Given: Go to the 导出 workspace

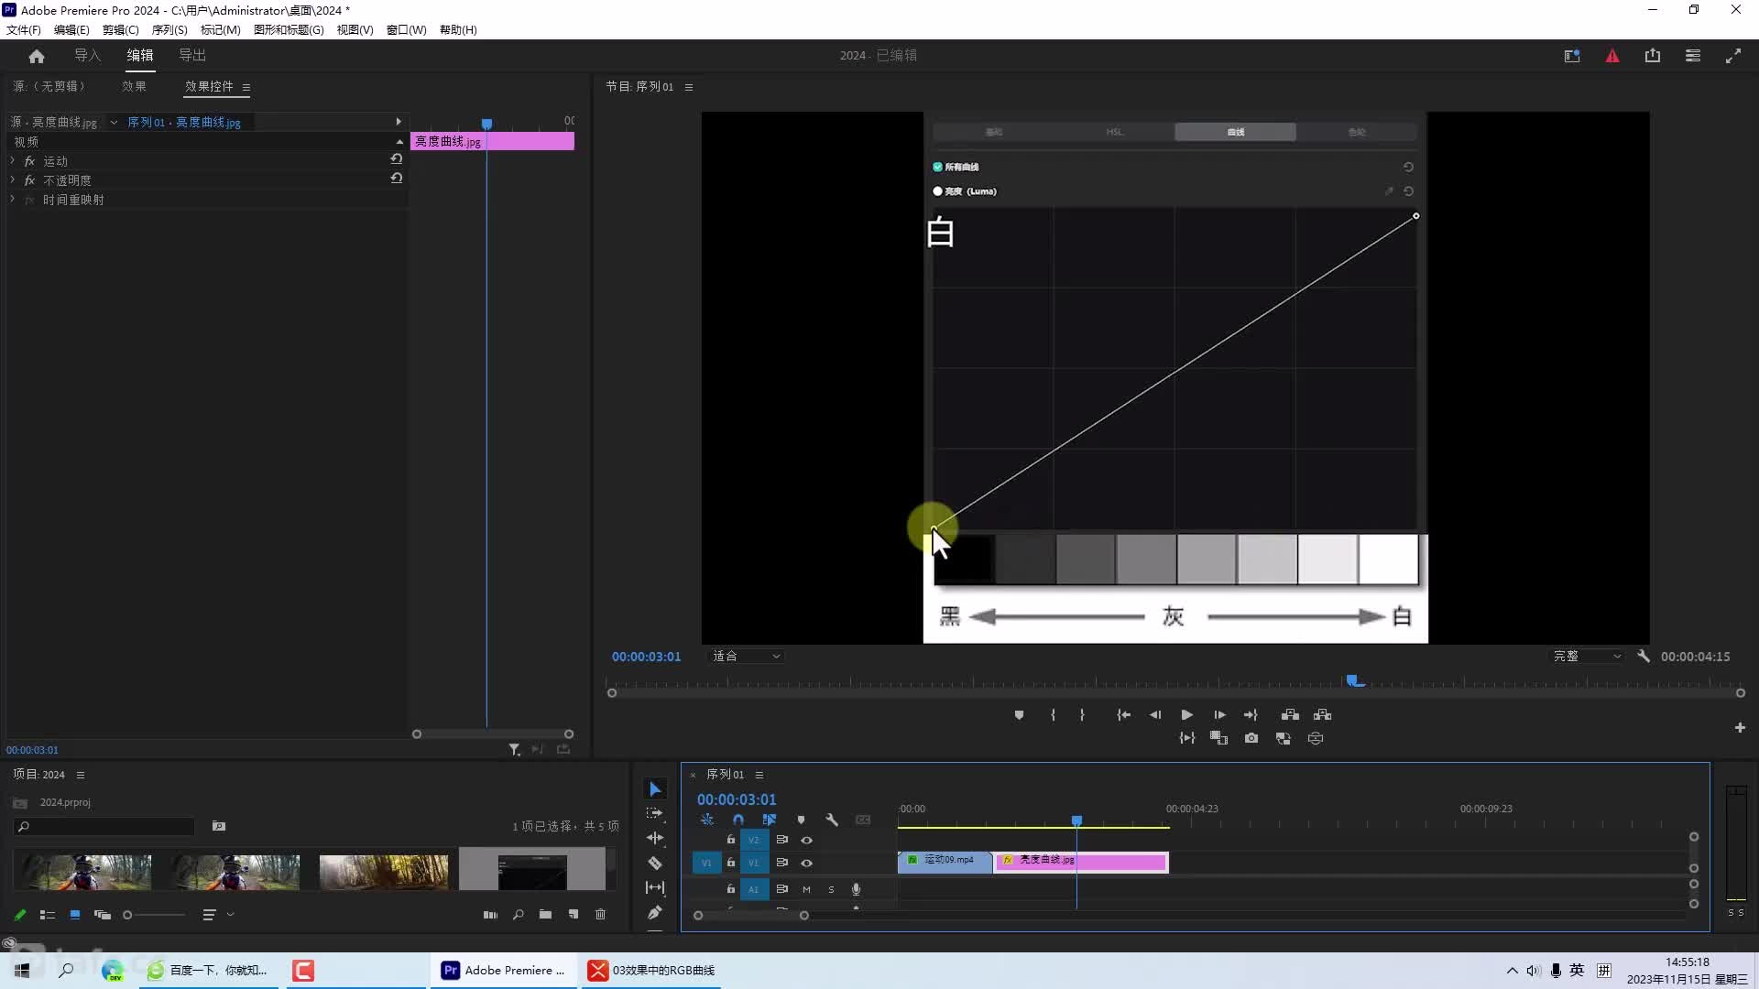Looking at the screenshot, I should tap(192, 56).
